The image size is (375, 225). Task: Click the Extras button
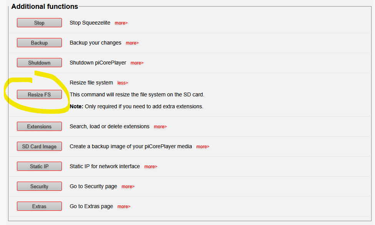[39, 206]
